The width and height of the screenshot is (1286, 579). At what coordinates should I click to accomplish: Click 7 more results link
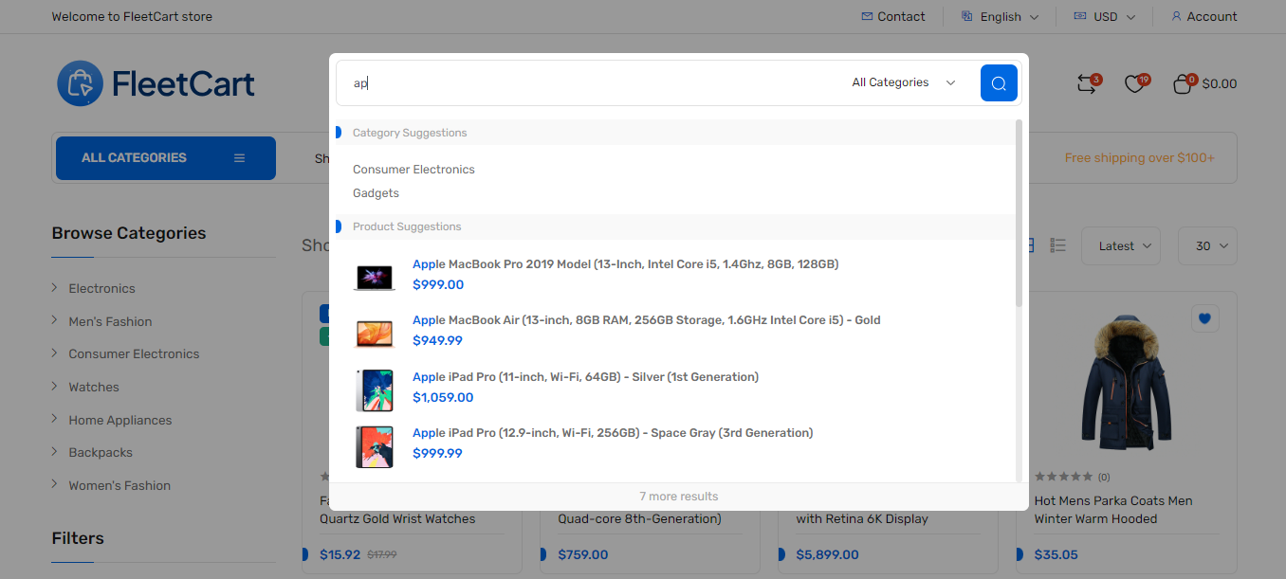click(679, 497)
